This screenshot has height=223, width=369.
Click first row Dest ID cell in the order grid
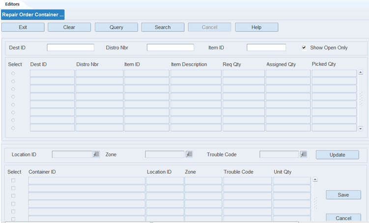tap(52, 74)
